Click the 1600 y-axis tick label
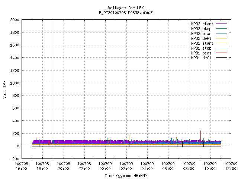The image size is (238, 179). [15, 45]
